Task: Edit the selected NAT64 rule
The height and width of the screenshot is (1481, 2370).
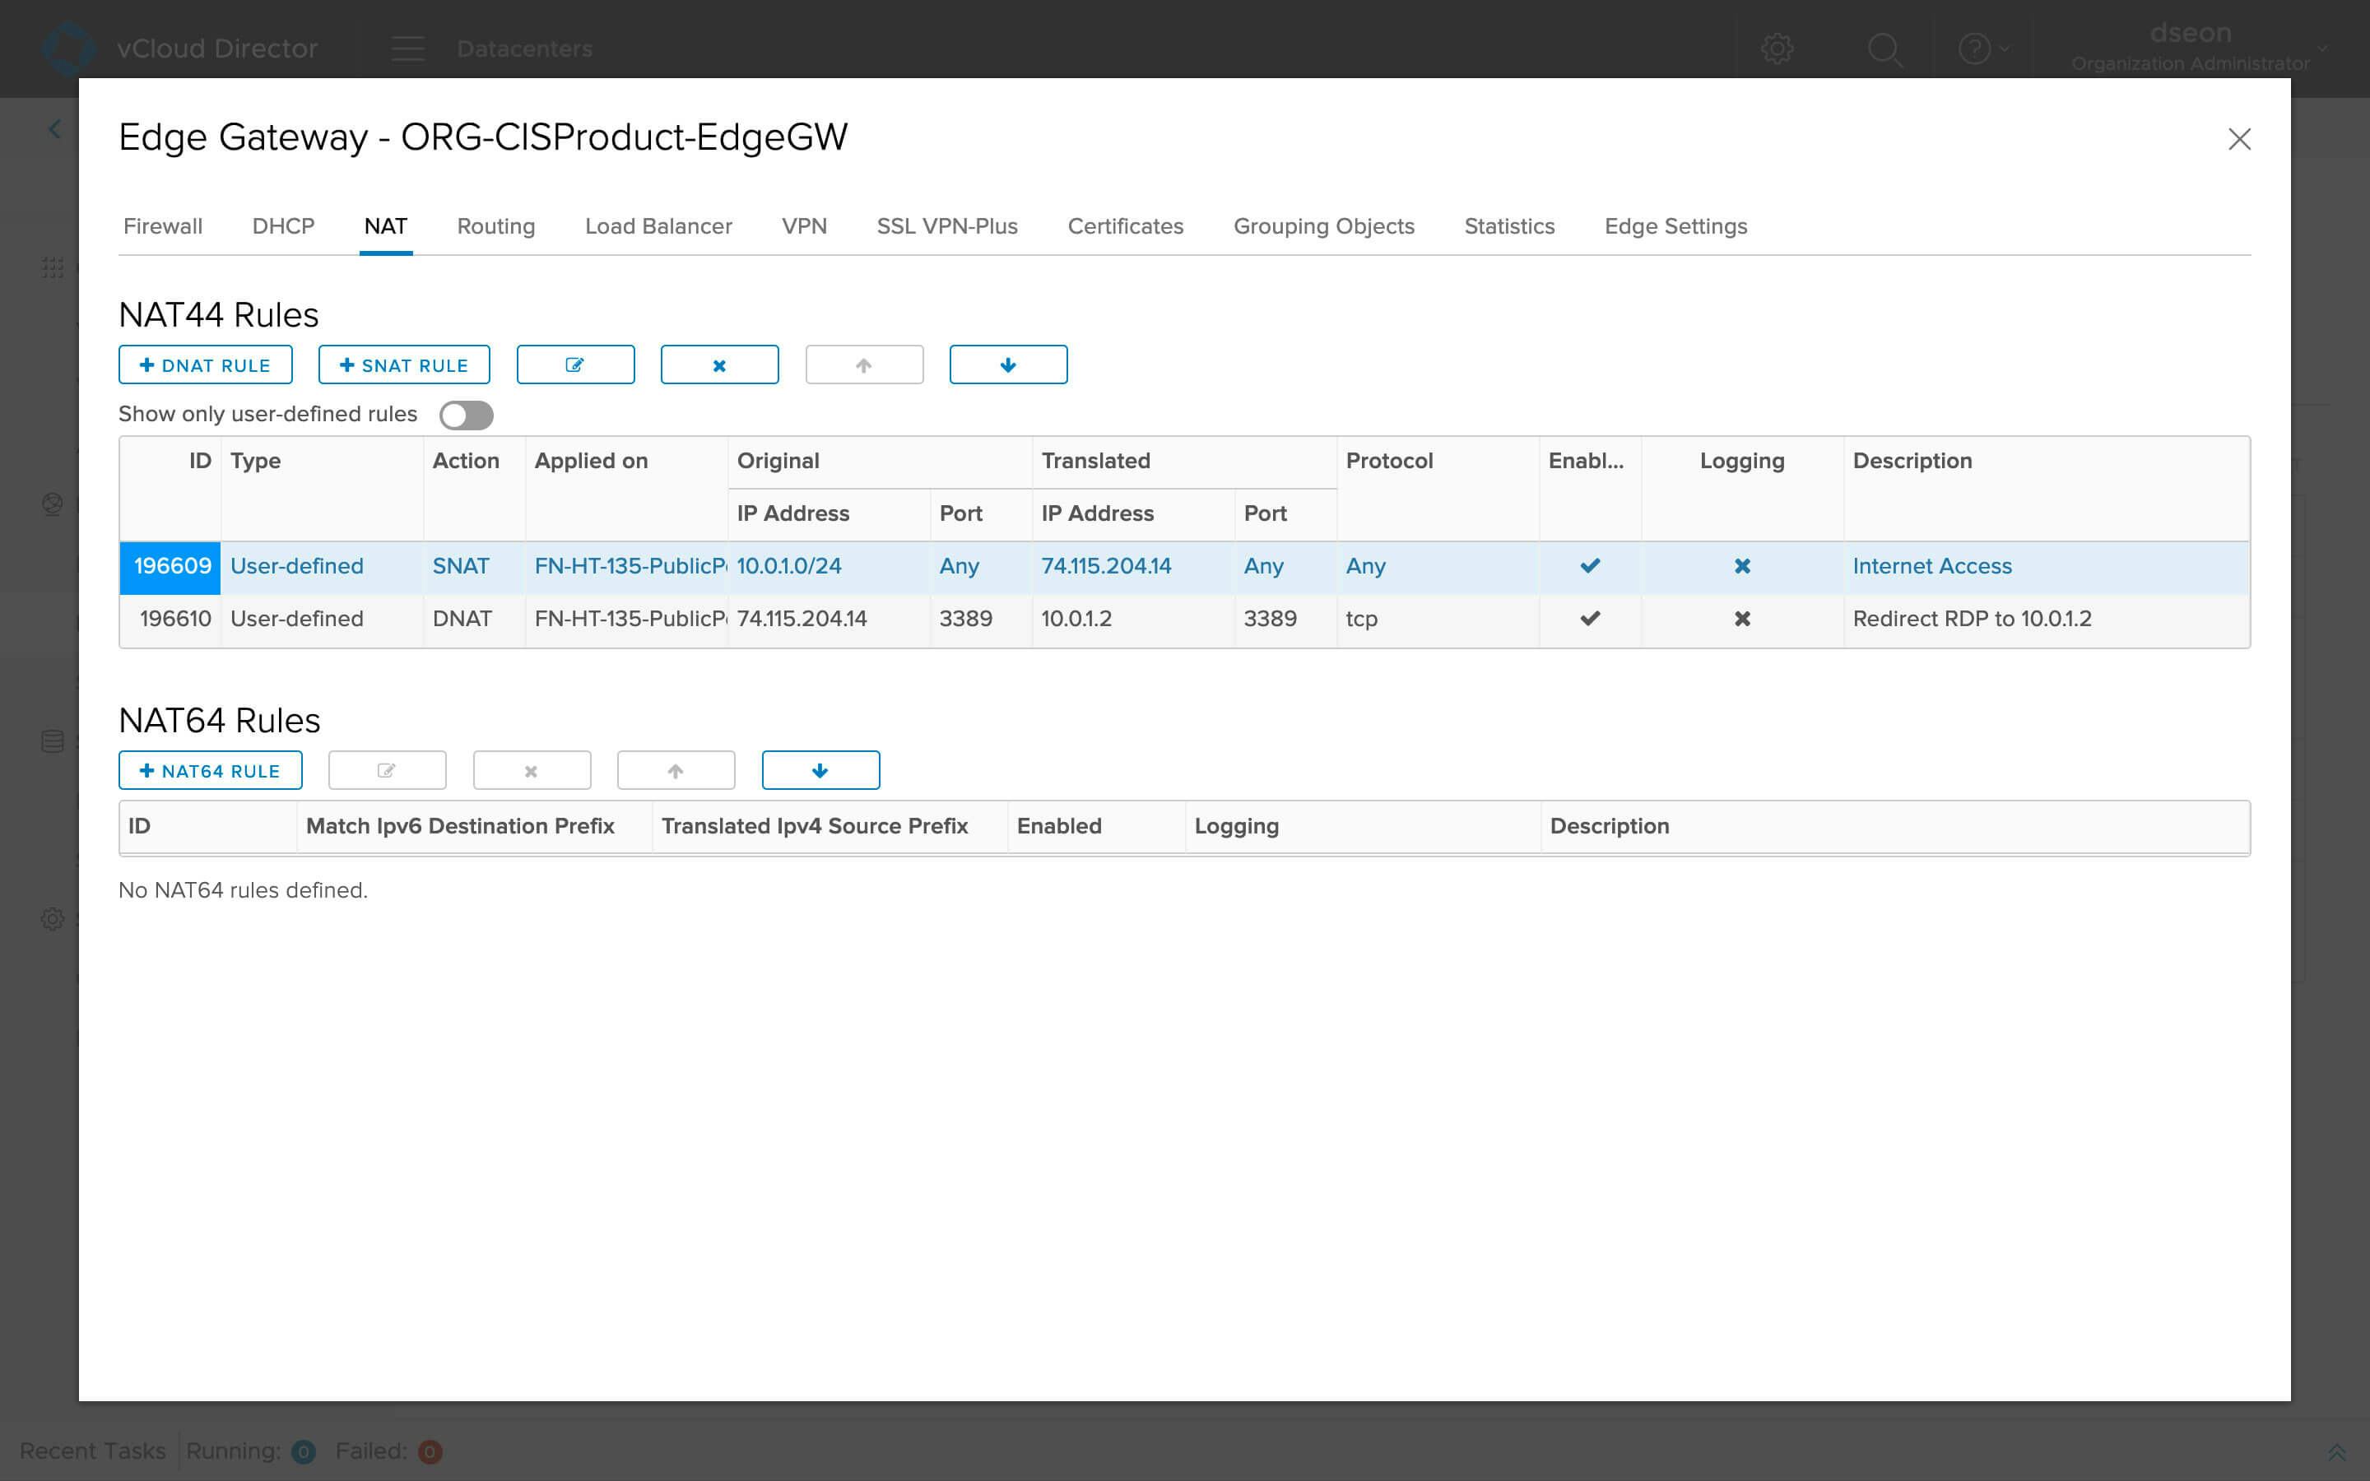Action: tap(387, 770)
